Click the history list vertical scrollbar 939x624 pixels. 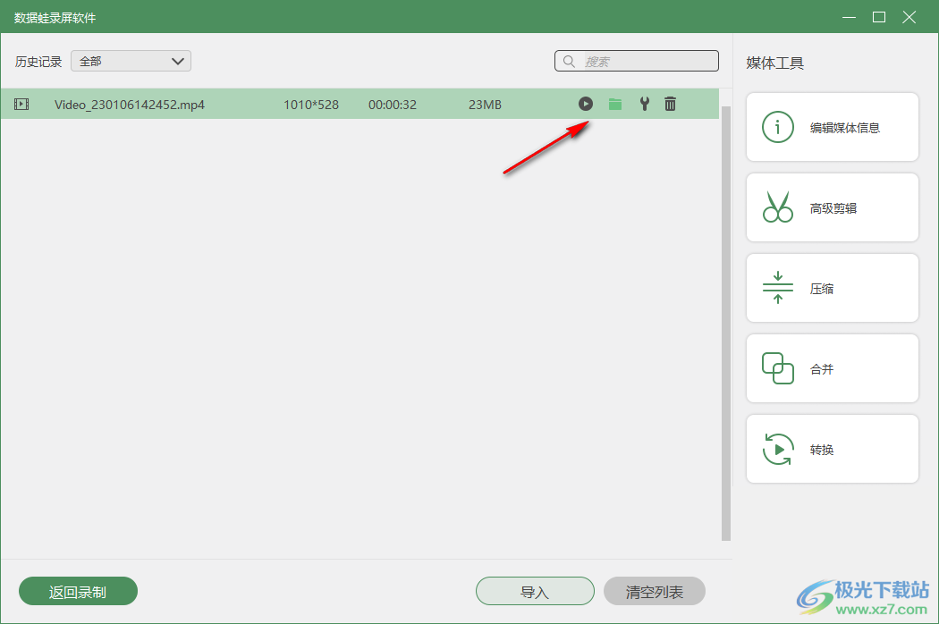pos(726,324)
